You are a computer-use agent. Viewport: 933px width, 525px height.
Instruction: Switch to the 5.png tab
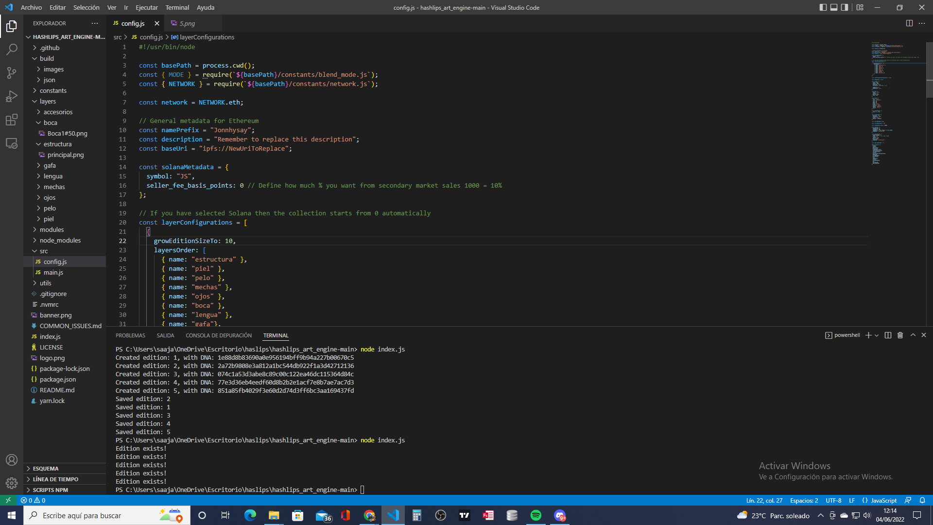187,23
